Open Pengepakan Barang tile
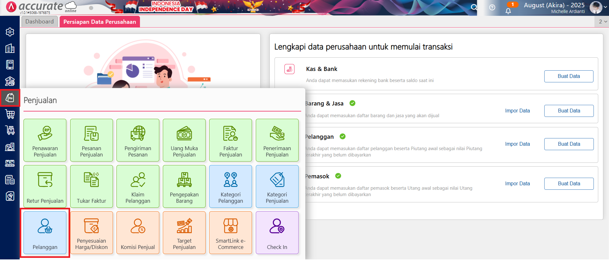 [x=184, y=187]
